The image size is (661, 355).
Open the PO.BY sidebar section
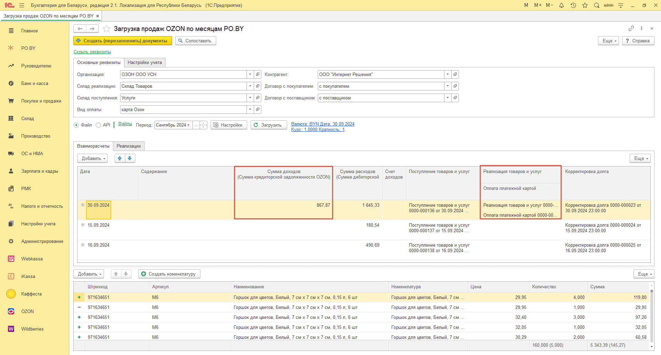28,48
